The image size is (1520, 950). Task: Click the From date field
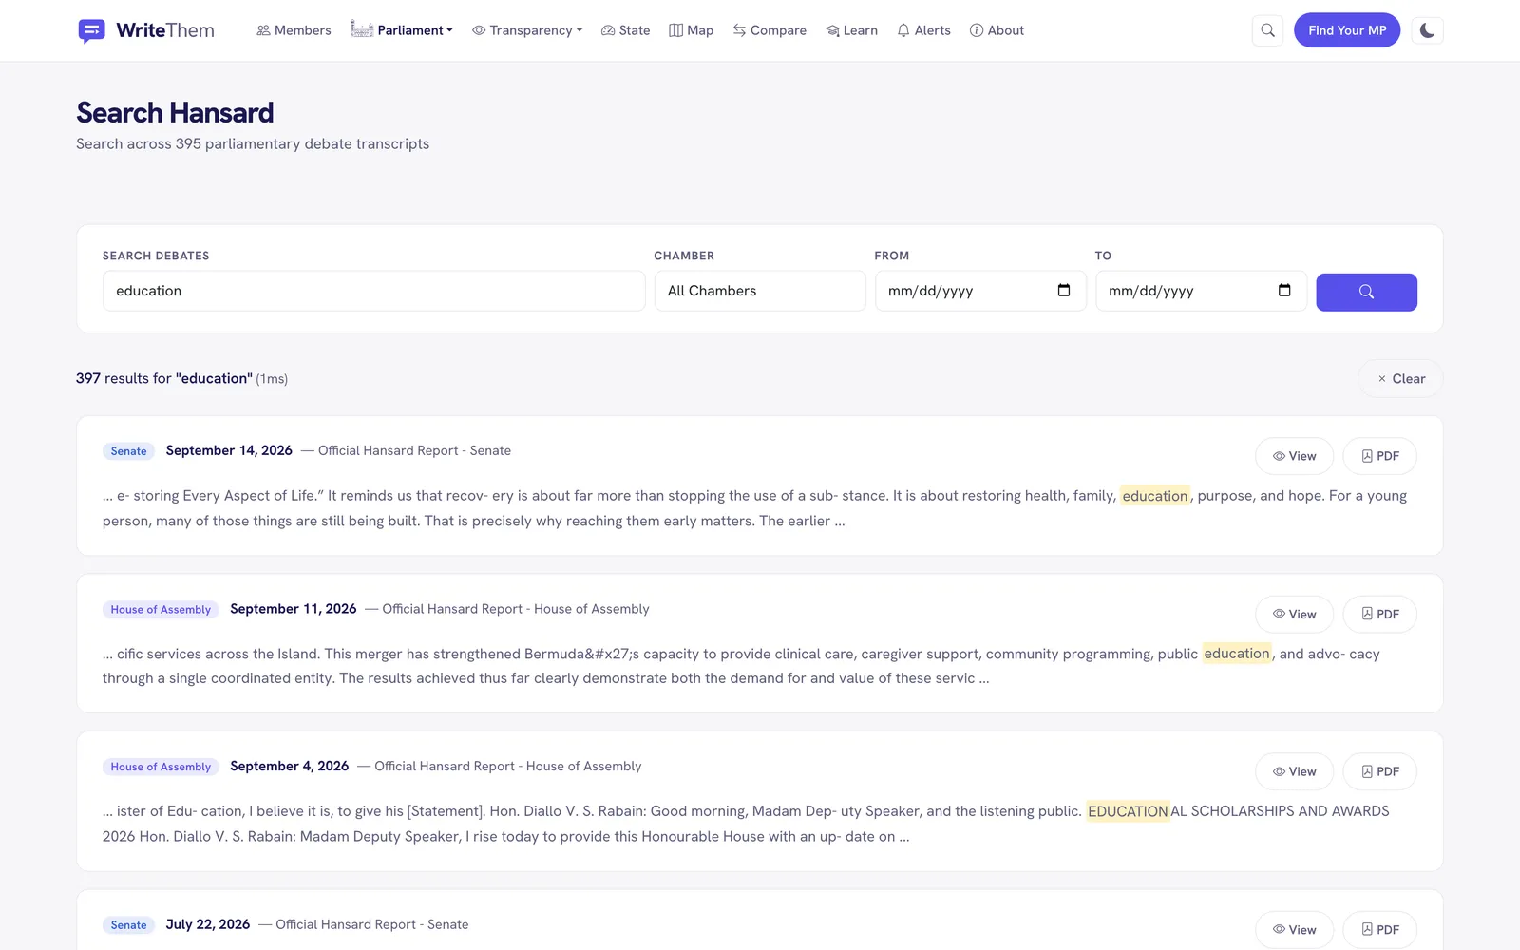click(x=980, y=291)
